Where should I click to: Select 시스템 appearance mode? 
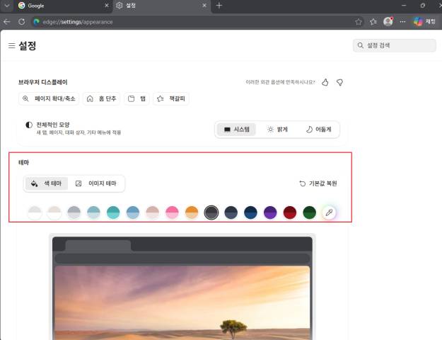point(236,130)
